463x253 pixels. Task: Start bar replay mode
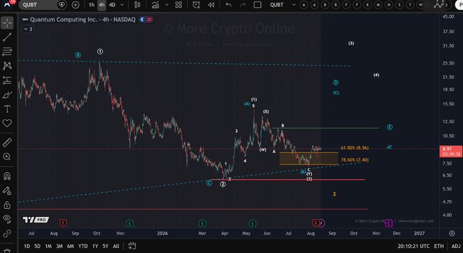point(211,5)
